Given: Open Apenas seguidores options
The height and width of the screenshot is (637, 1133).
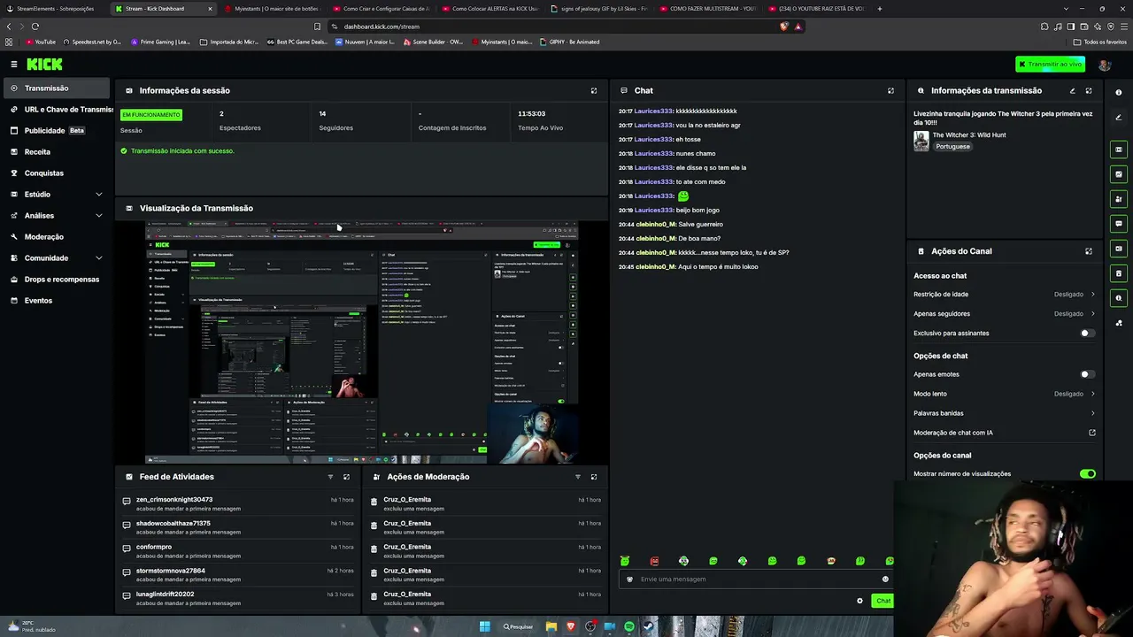Looking at the screenshot, I should click(x=1005, y=314).
